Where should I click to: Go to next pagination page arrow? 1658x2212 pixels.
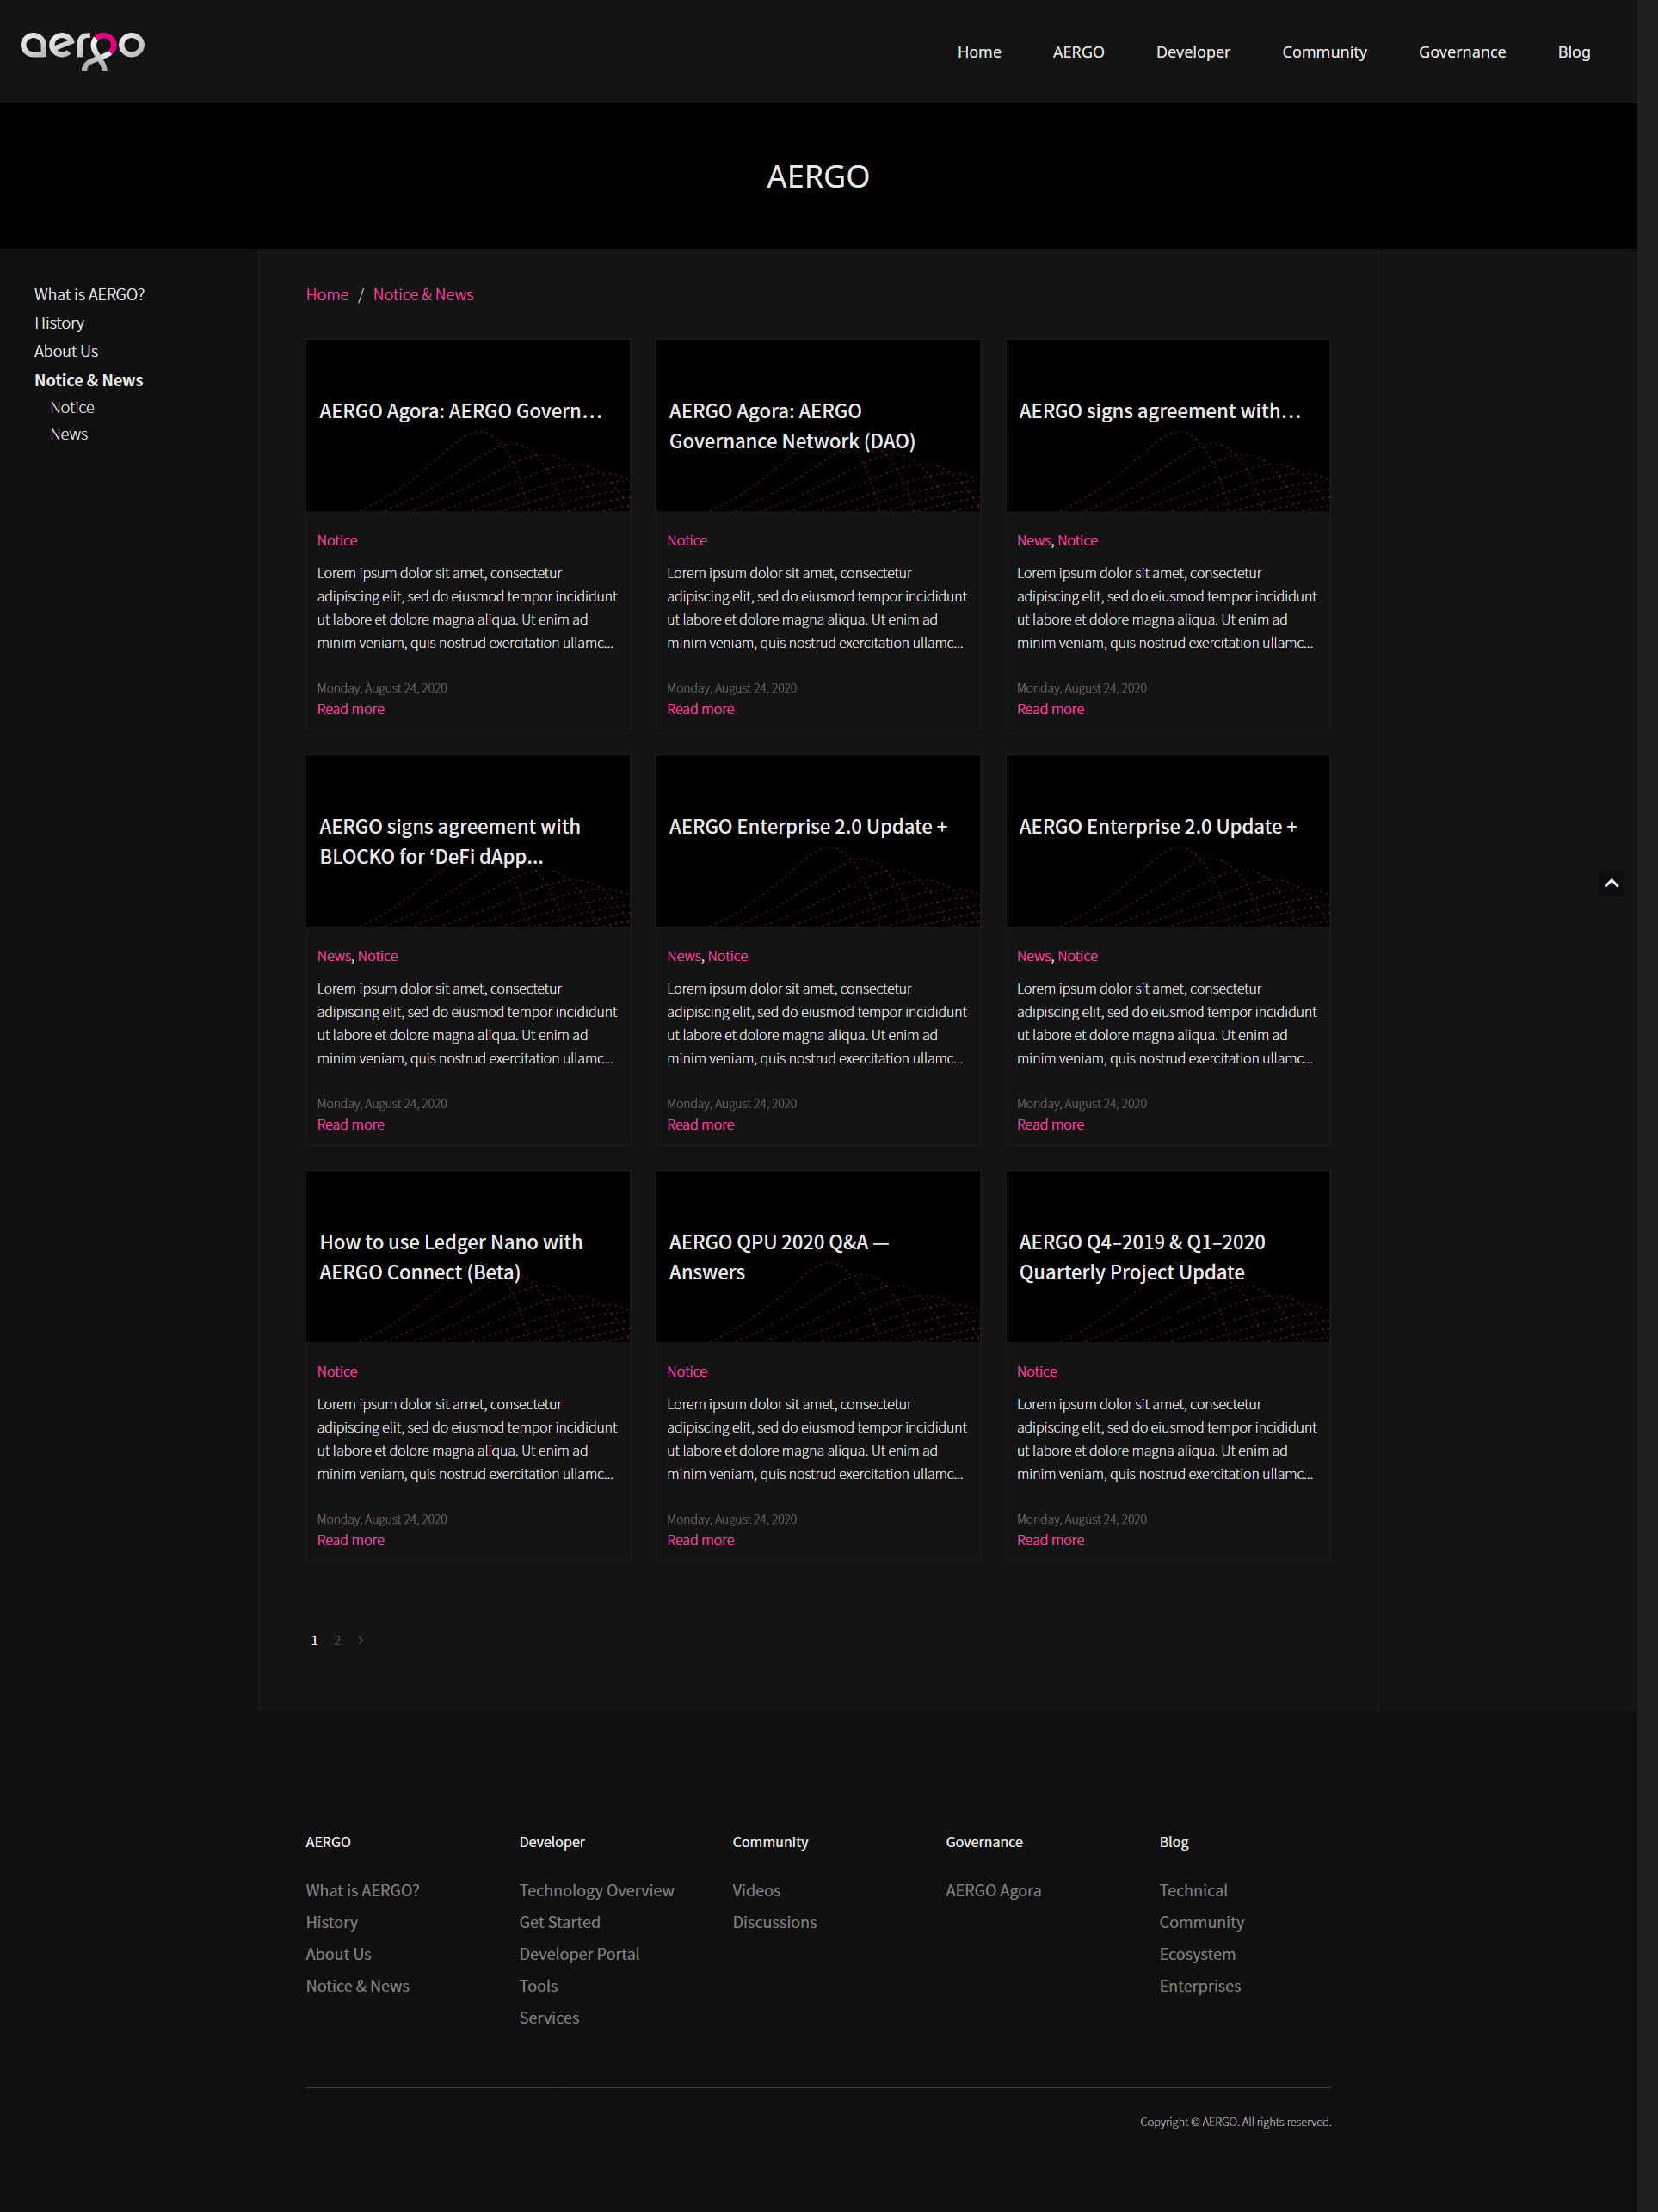click(x=361, y=1640)
